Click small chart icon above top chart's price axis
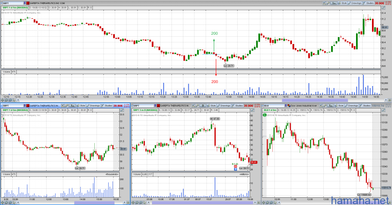The image size is (392, 205). [x=383, y=8]
